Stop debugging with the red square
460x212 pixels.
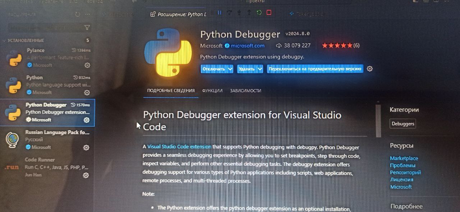[269, 13]
